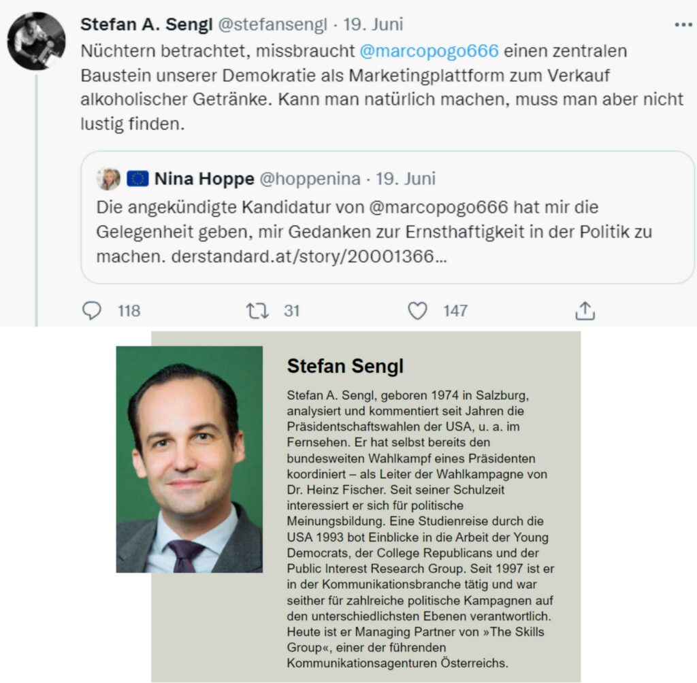The width and height of the screenshot is (697, 683).
Task: Open the Nina Hoppe display name
Action: (x=204, y=179)
